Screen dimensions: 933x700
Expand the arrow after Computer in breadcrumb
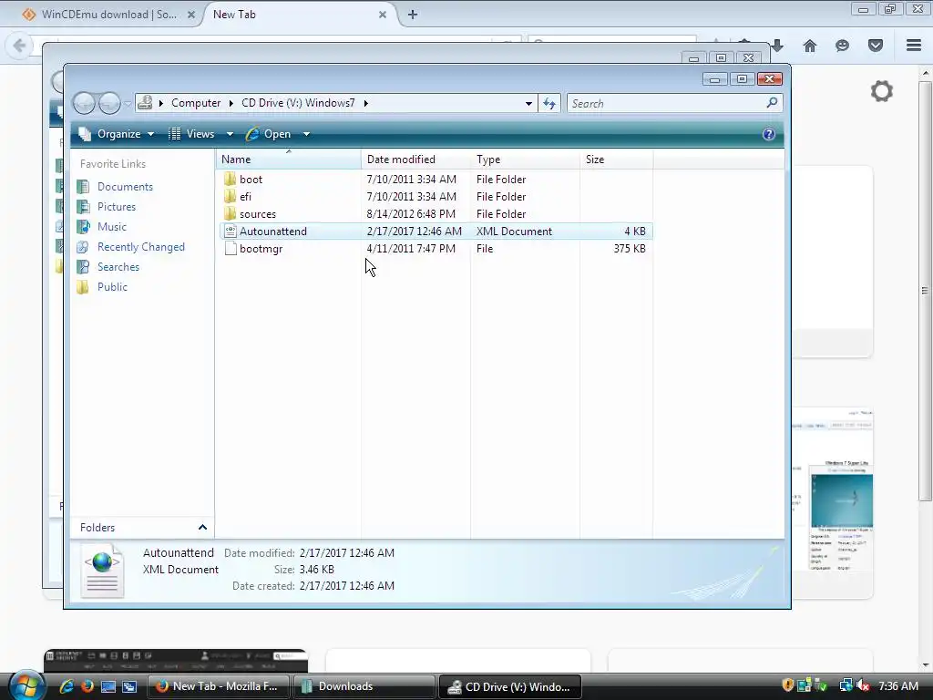tap(231, 103)
